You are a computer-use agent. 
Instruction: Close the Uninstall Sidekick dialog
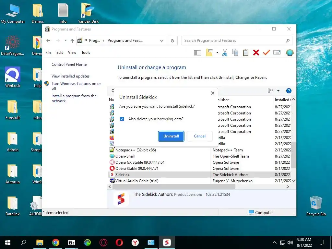(x=213, y=93)
